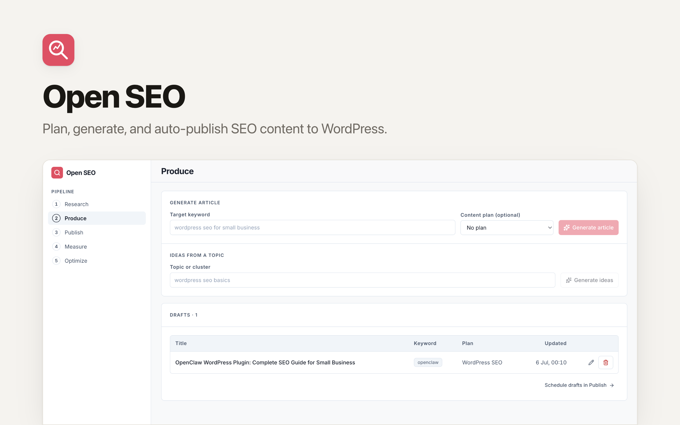This screenshot has height=425, width=680.
Task: Click the step 5 circle beside Optimize
Action: click(56, 261)
